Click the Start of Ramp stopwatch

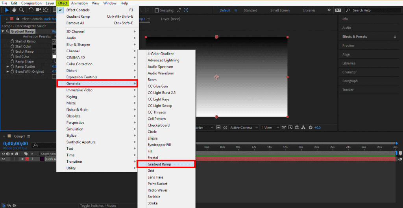[x=12, y=41]
